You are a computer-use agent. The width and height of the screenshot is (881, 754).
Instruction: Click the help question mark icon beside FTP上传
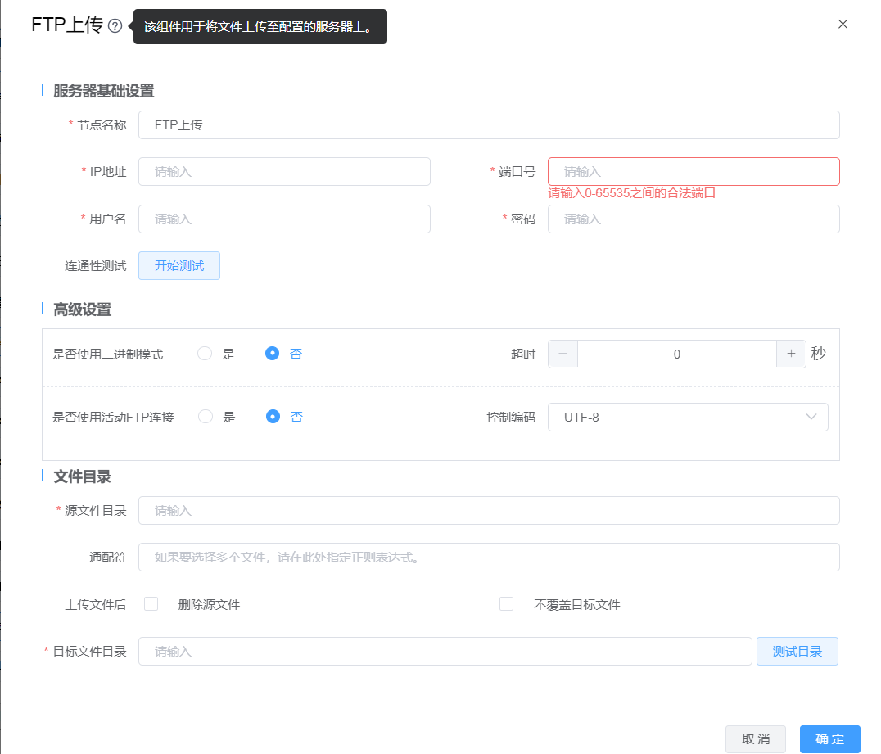115,26
